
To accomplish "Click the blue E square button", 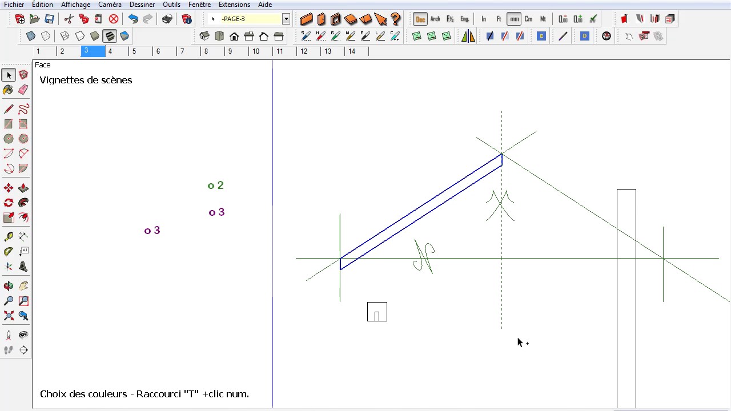I will click(x=541, y=36).
